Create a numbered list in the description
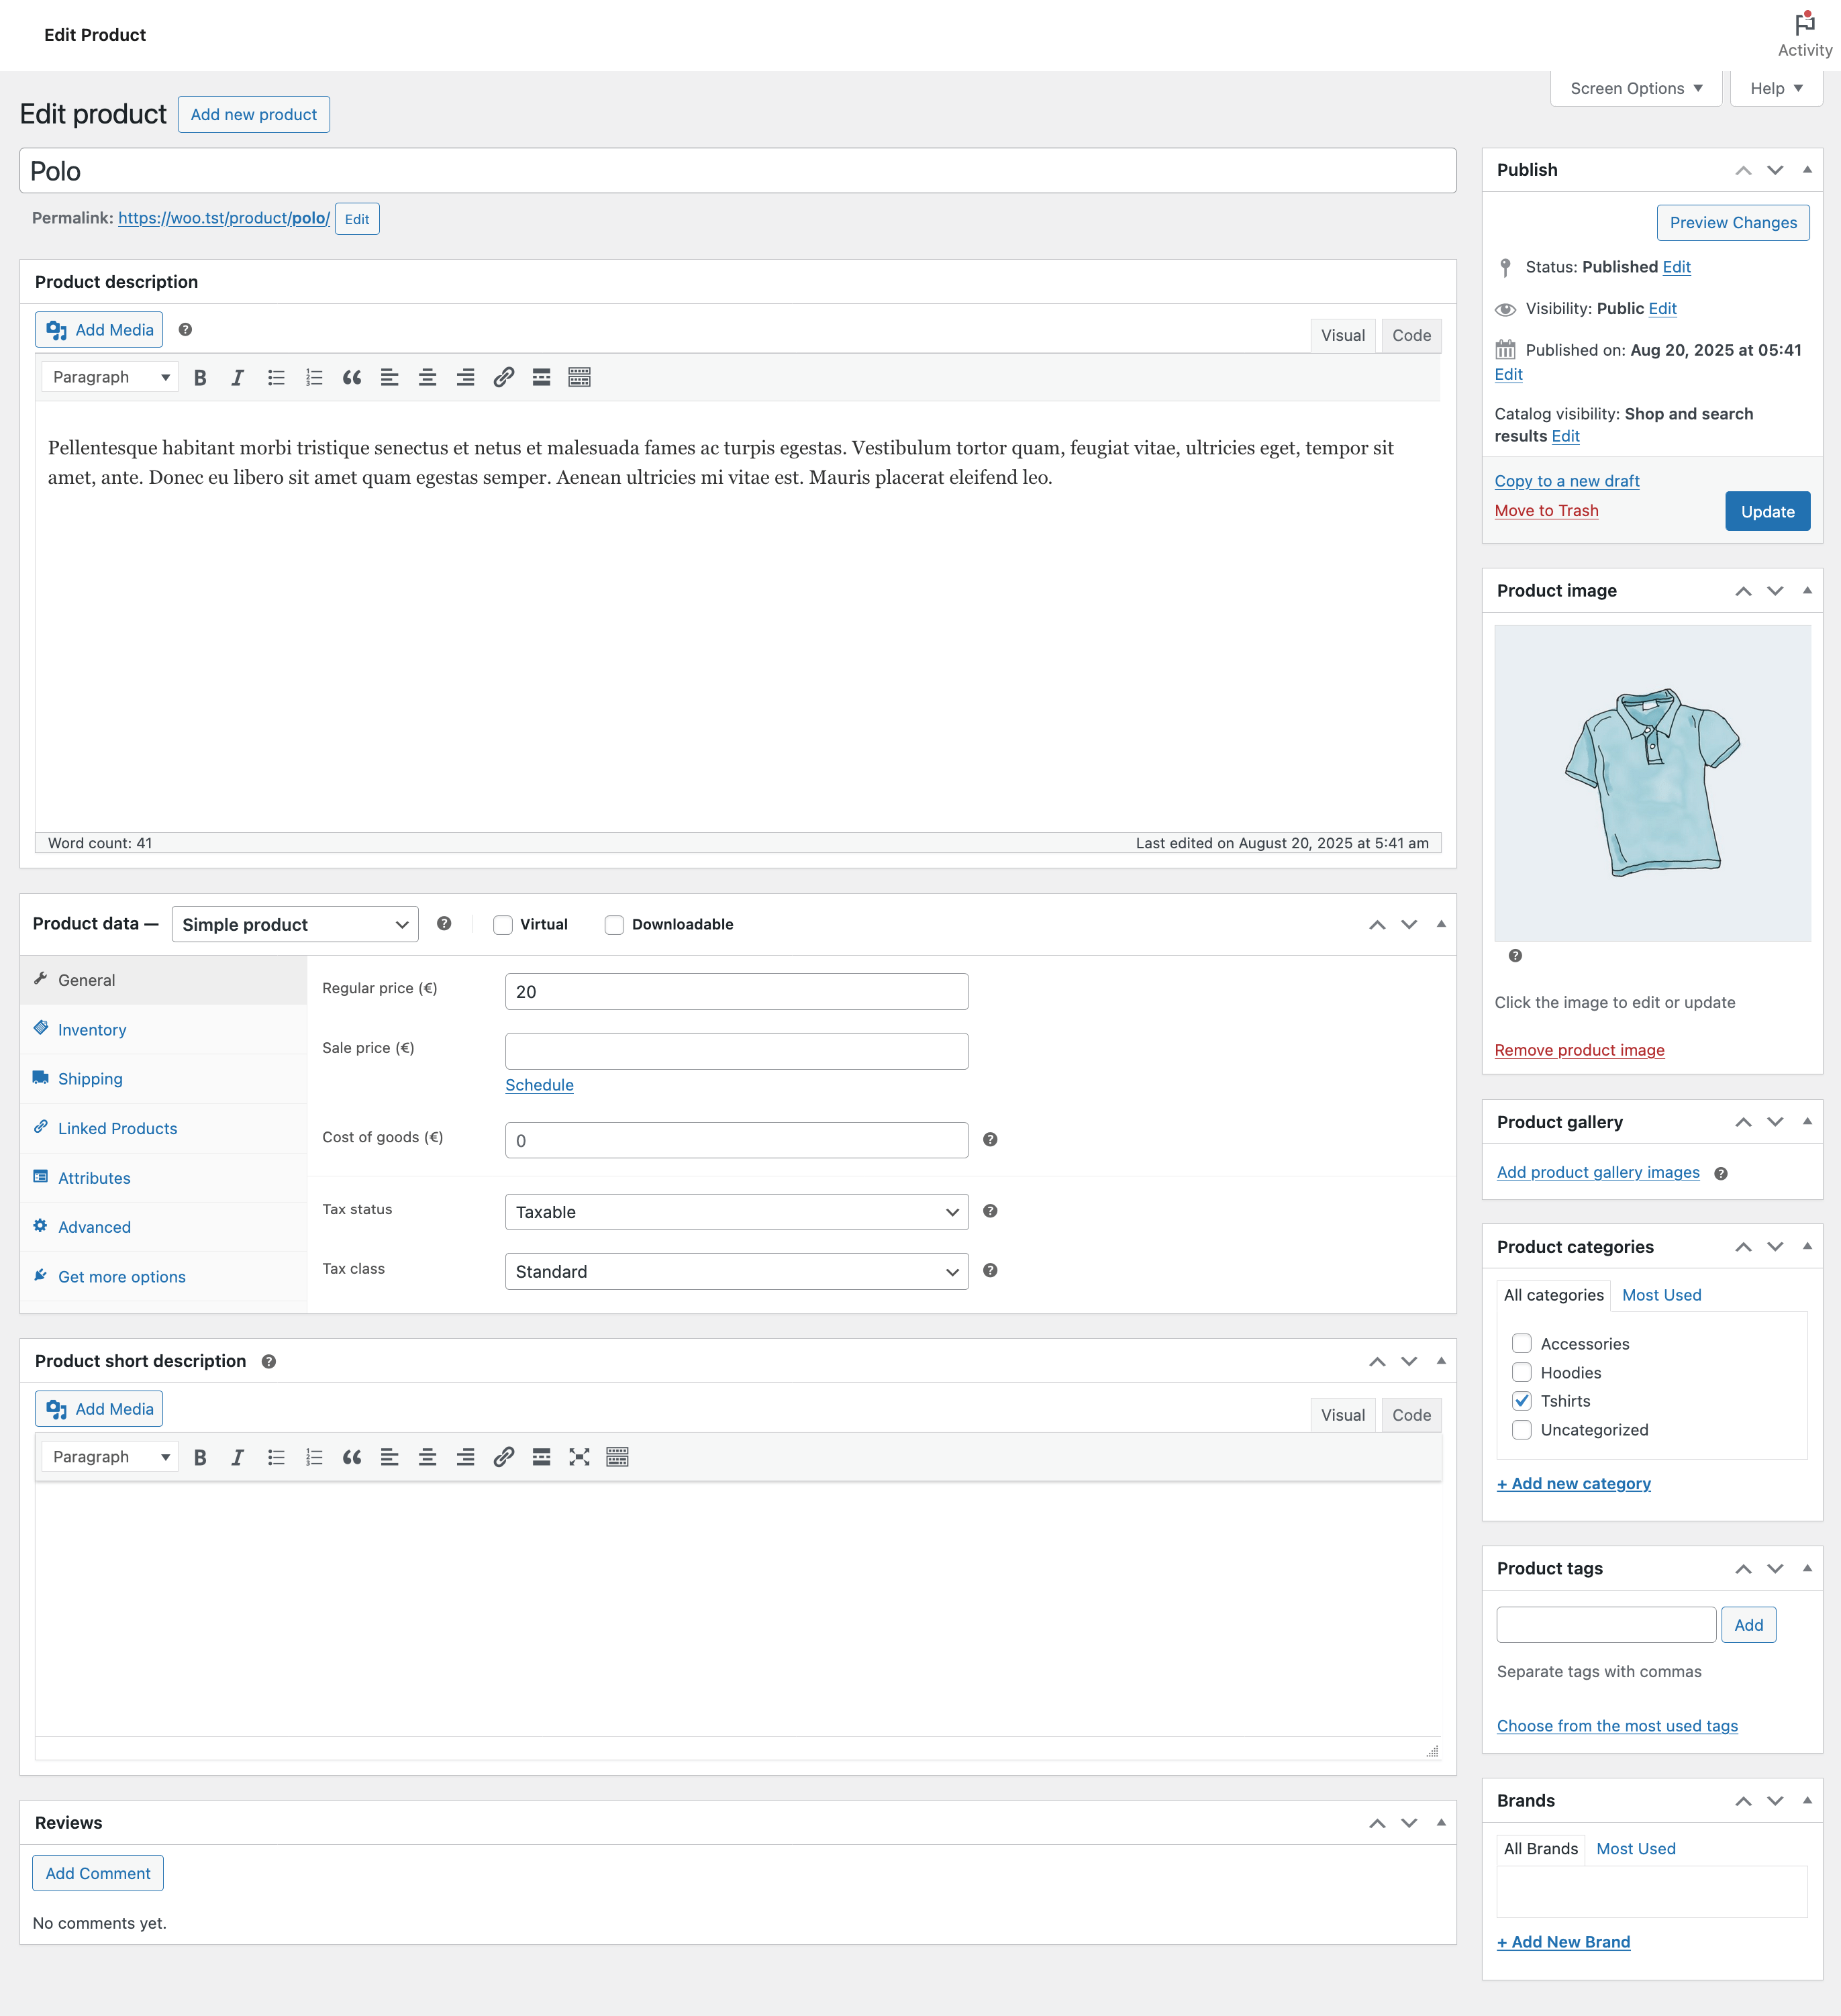The image size is (1841, 2016). coord(314,377)
